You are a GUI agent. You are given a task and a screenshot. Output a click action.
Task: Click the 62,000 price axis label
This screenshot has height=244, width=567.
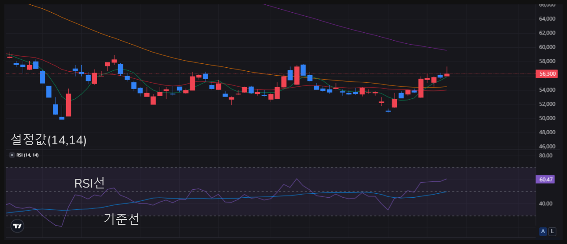tap(547, 33)
